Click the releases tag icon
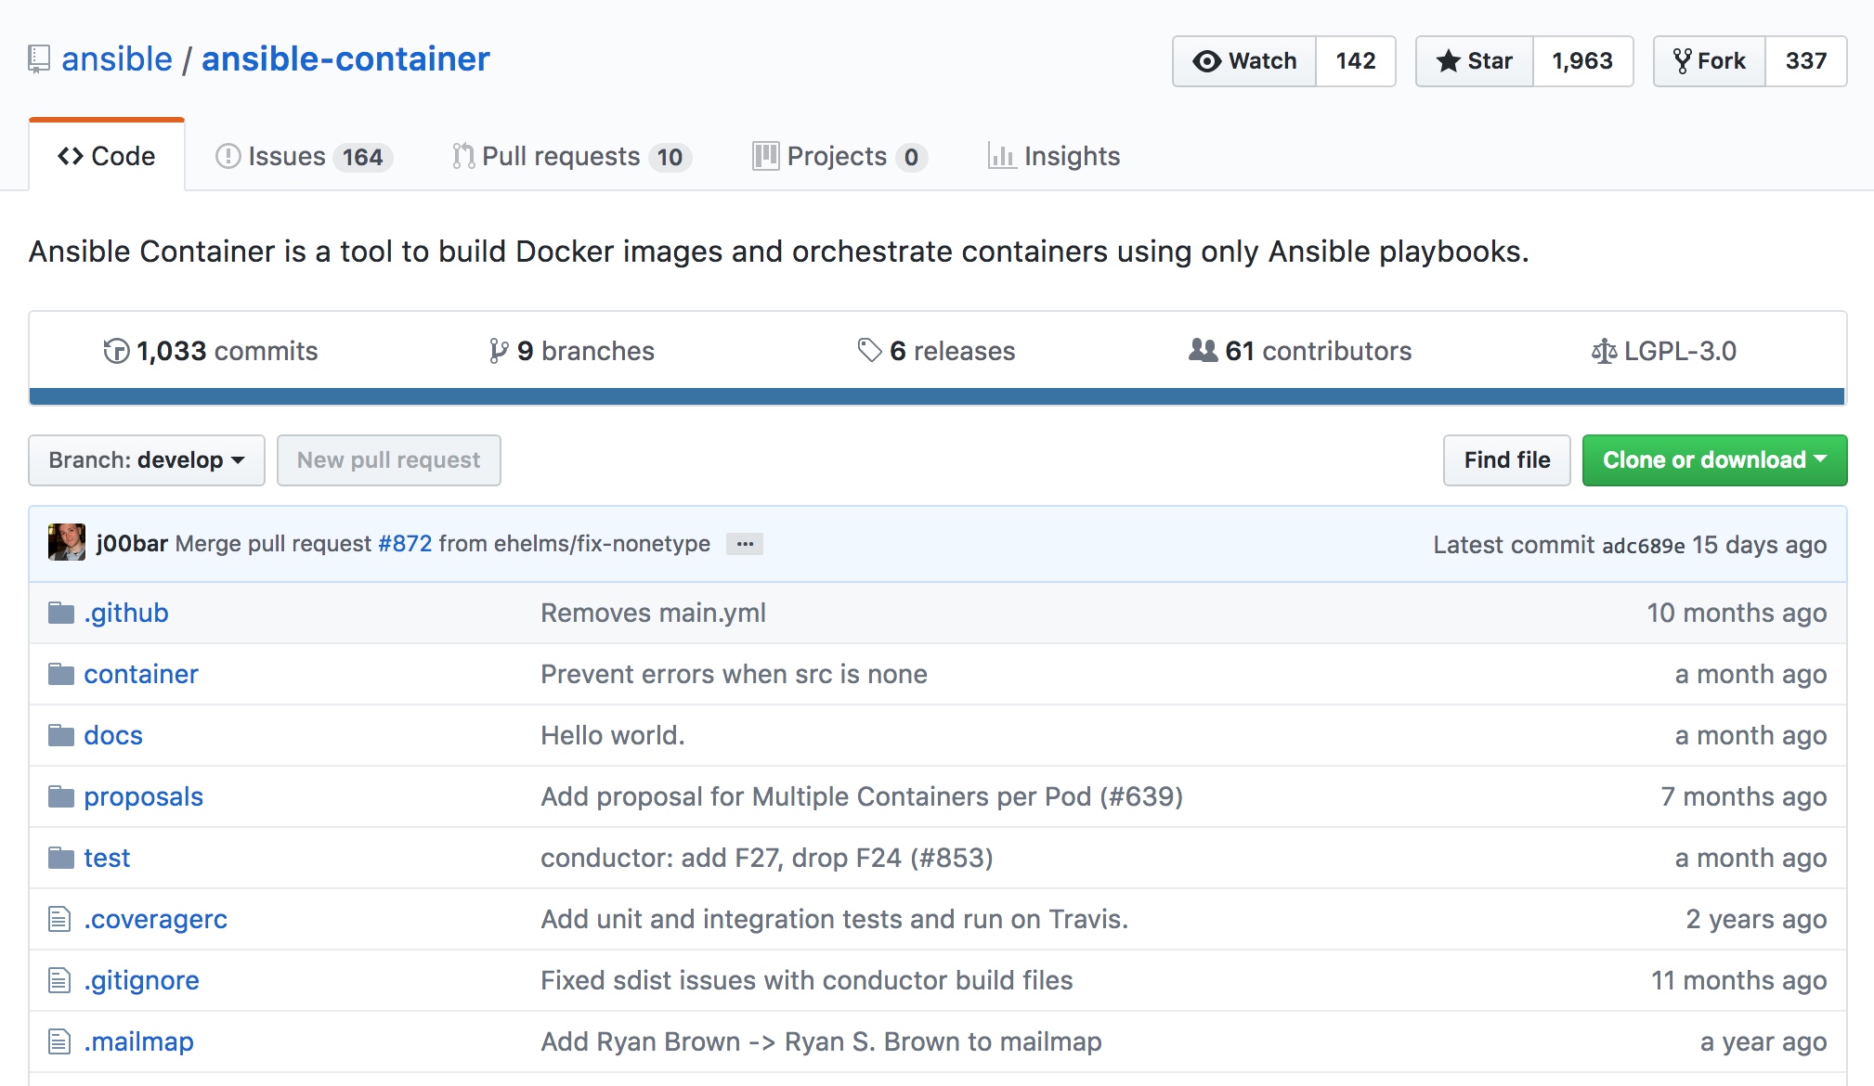 click(869, 350)
